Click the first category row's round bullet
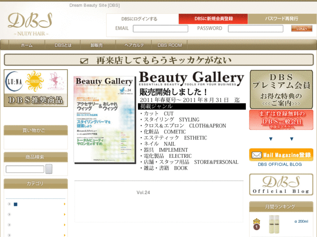This screenshot has height=237, width=317. 9,204
